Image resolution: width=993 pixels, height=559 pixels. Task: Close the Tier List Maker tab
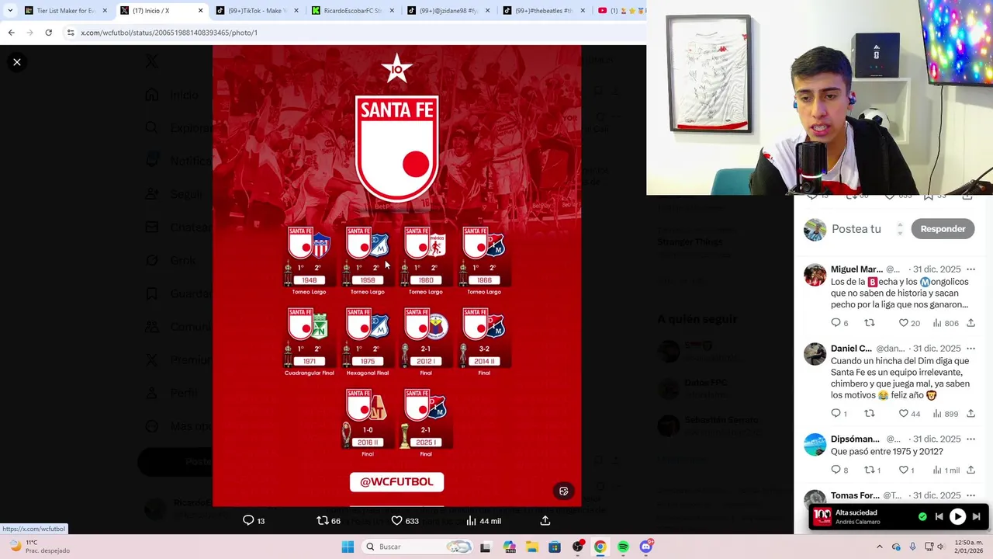tap(105, 11)
